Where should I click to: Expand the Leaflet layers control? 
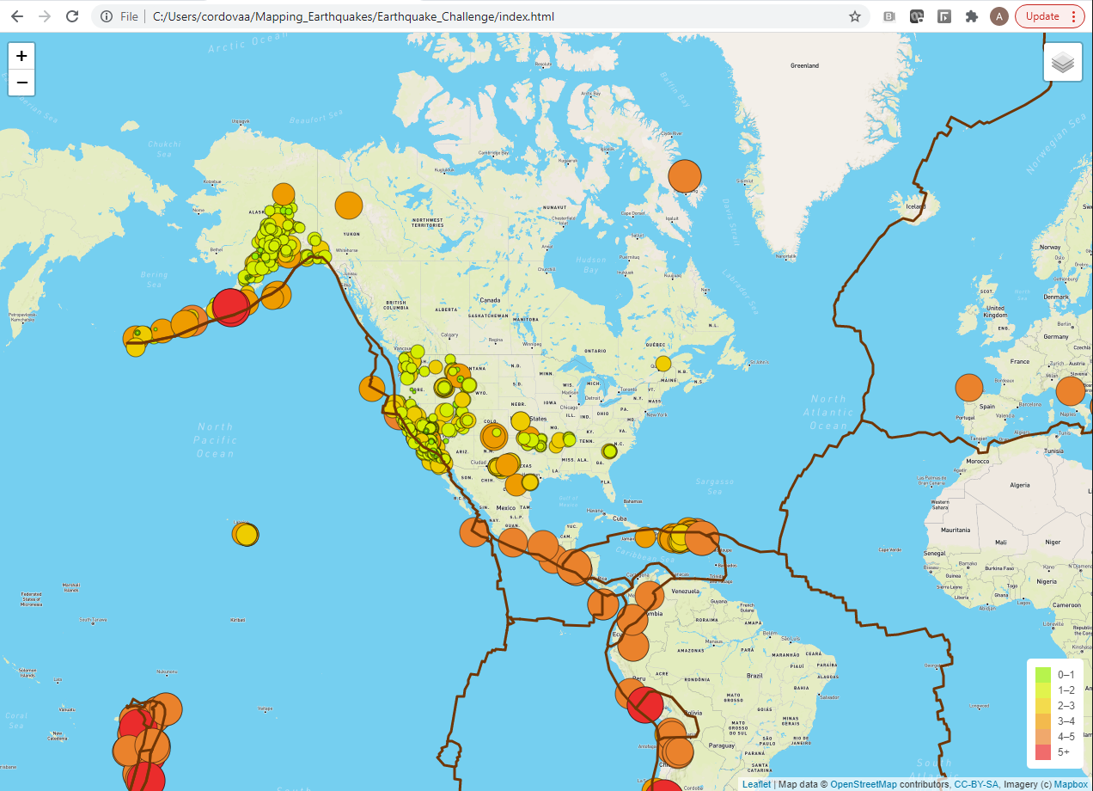(x=1063, y=61)
